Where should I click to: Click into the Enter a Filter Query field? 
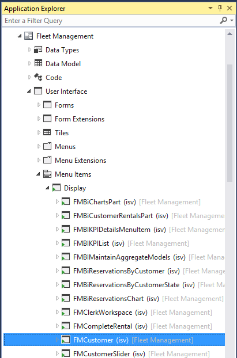tap(111, 21)
